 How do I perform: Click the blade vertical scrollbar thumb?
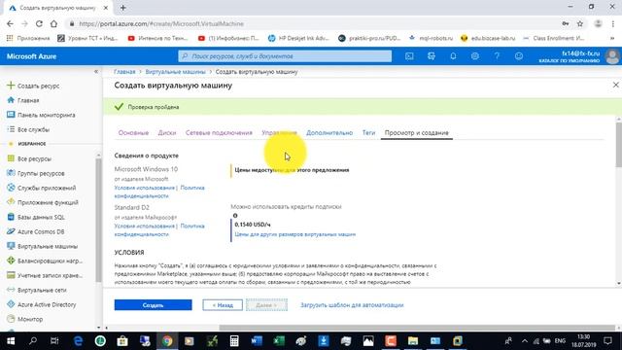(618, 145)
